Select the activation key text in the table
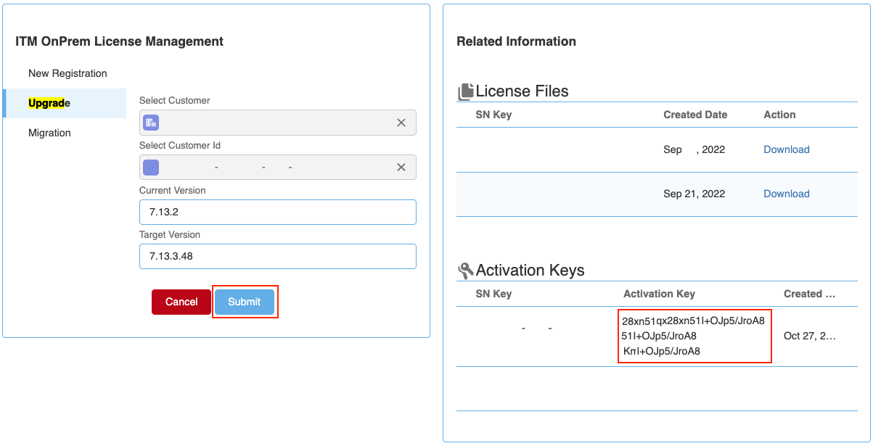 click(x=693, y=336)
